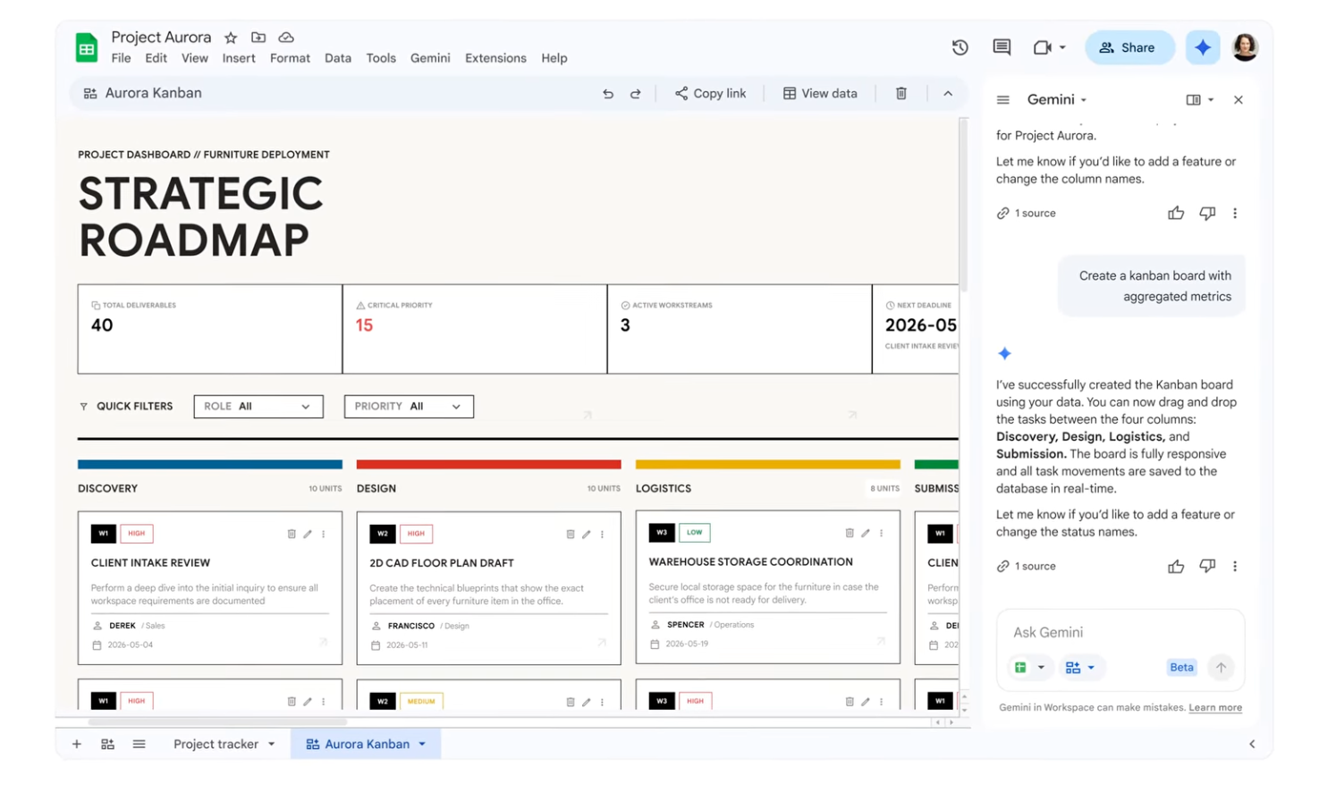Start a video meeting camera icon
This screenshot has width=1319, height=792.
coord(1043,47)
